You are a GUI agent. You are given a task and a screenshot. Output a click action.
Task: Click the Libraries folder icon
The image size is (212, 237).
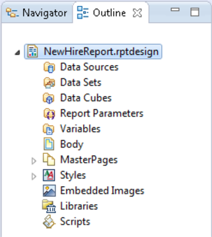click(x=49, y=206)
